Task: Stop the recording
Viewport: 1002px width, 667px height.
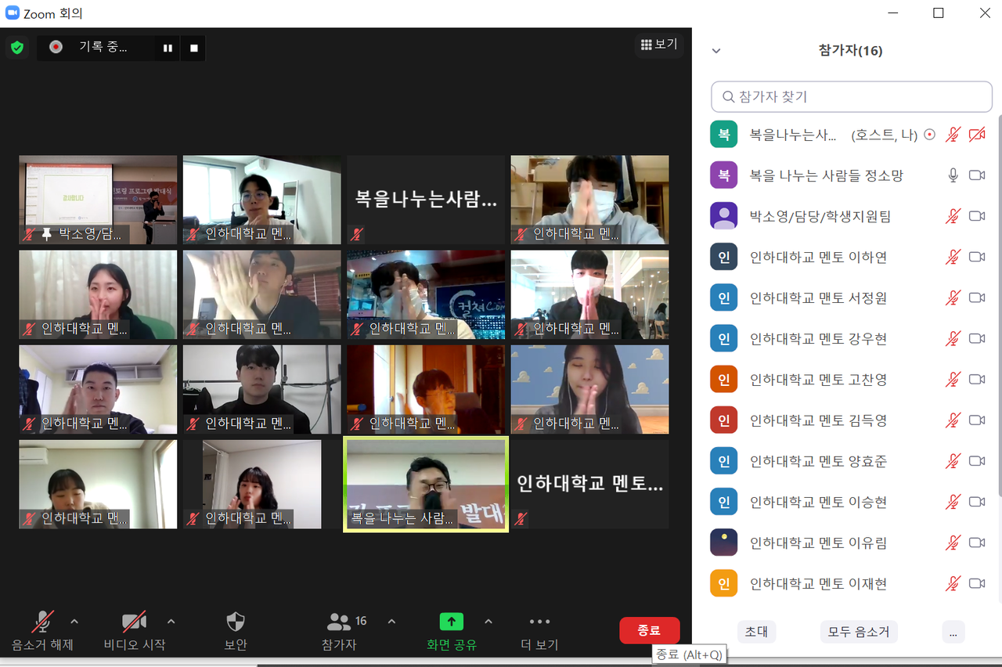Action: [194, 48]
